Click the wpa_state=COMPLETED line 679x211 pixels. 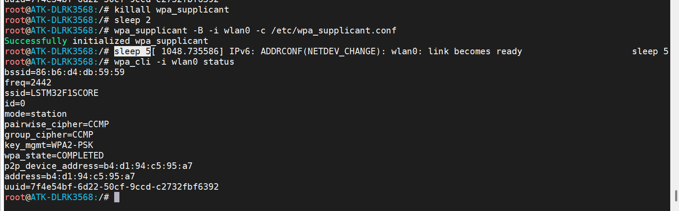[54, 156]
